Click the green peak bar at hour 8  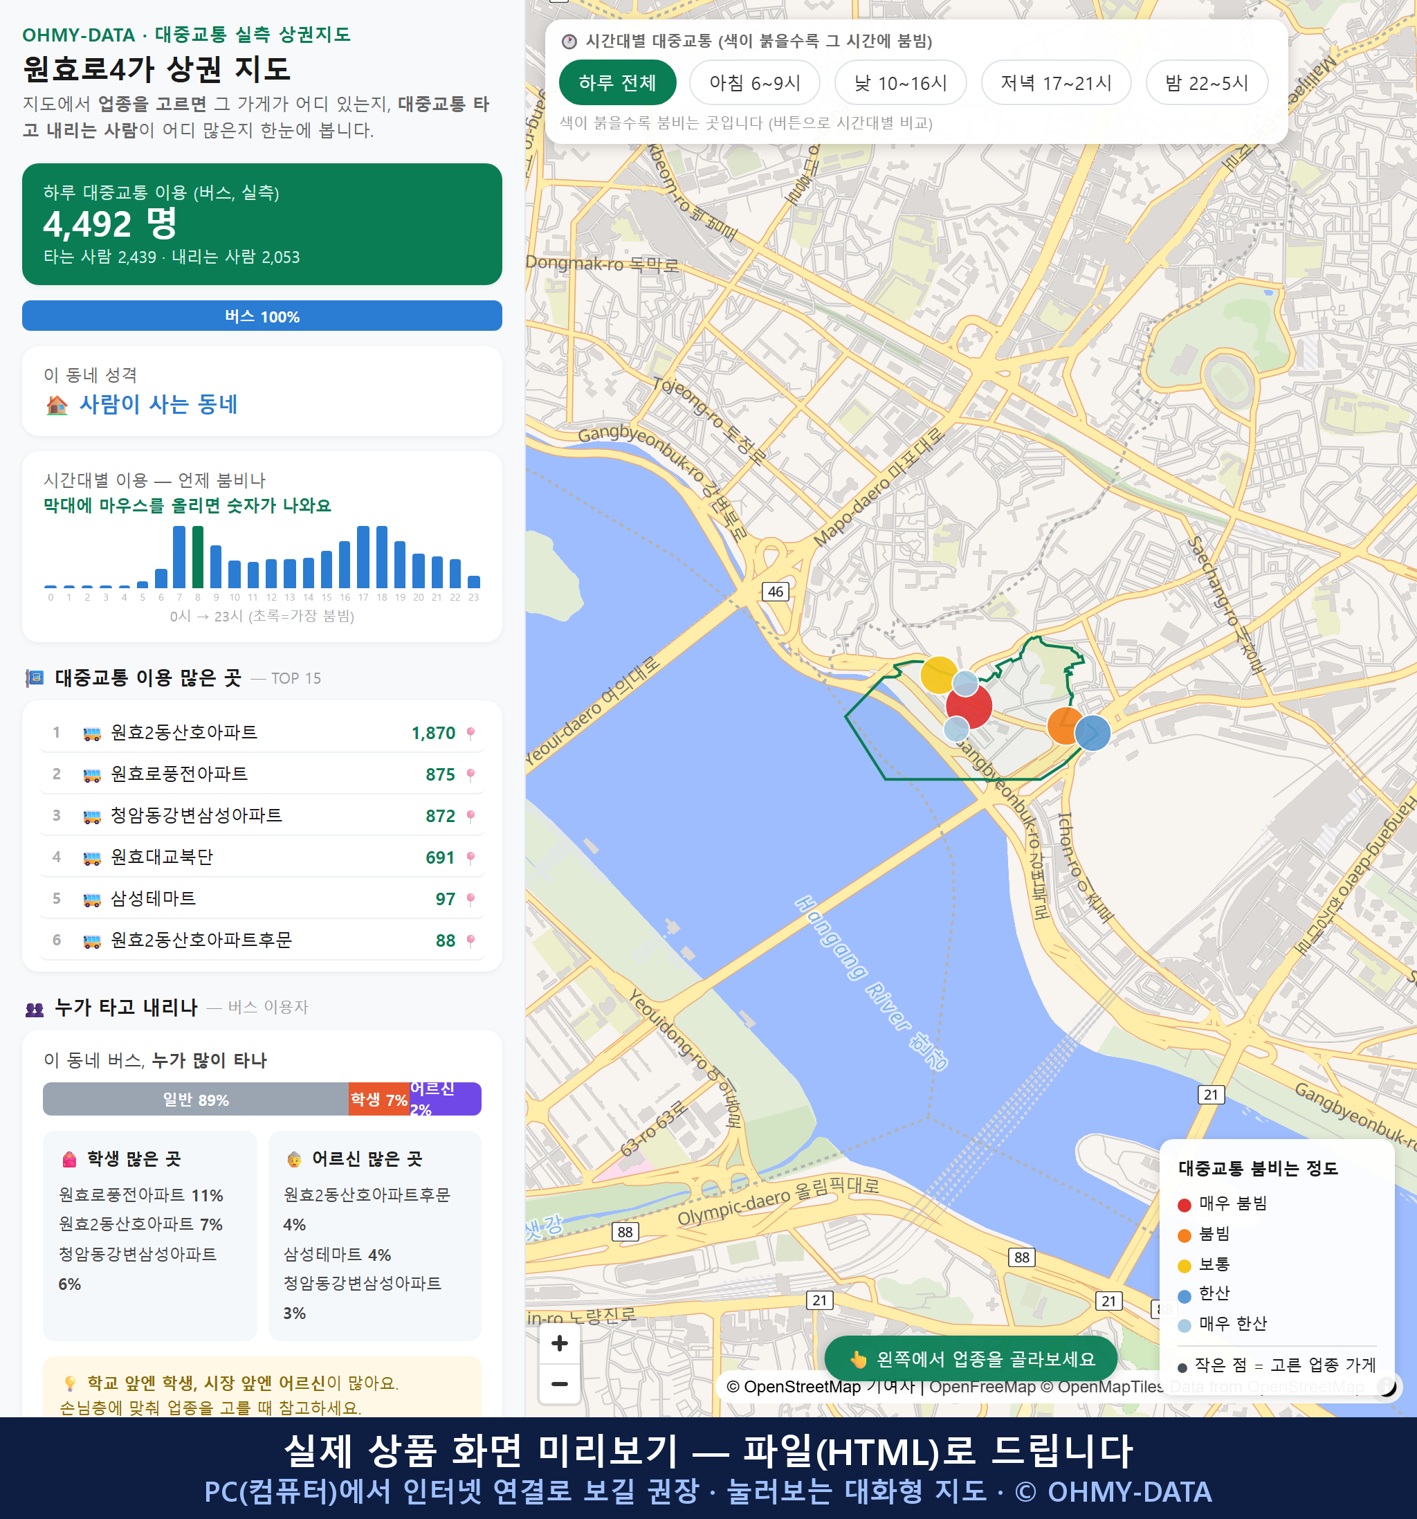198,556
